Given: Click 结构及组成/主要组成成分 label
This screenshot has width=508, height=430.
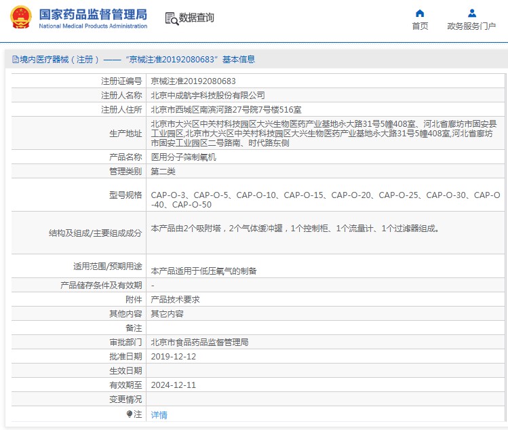Looking at the screenshot, I should click(95, 233).
